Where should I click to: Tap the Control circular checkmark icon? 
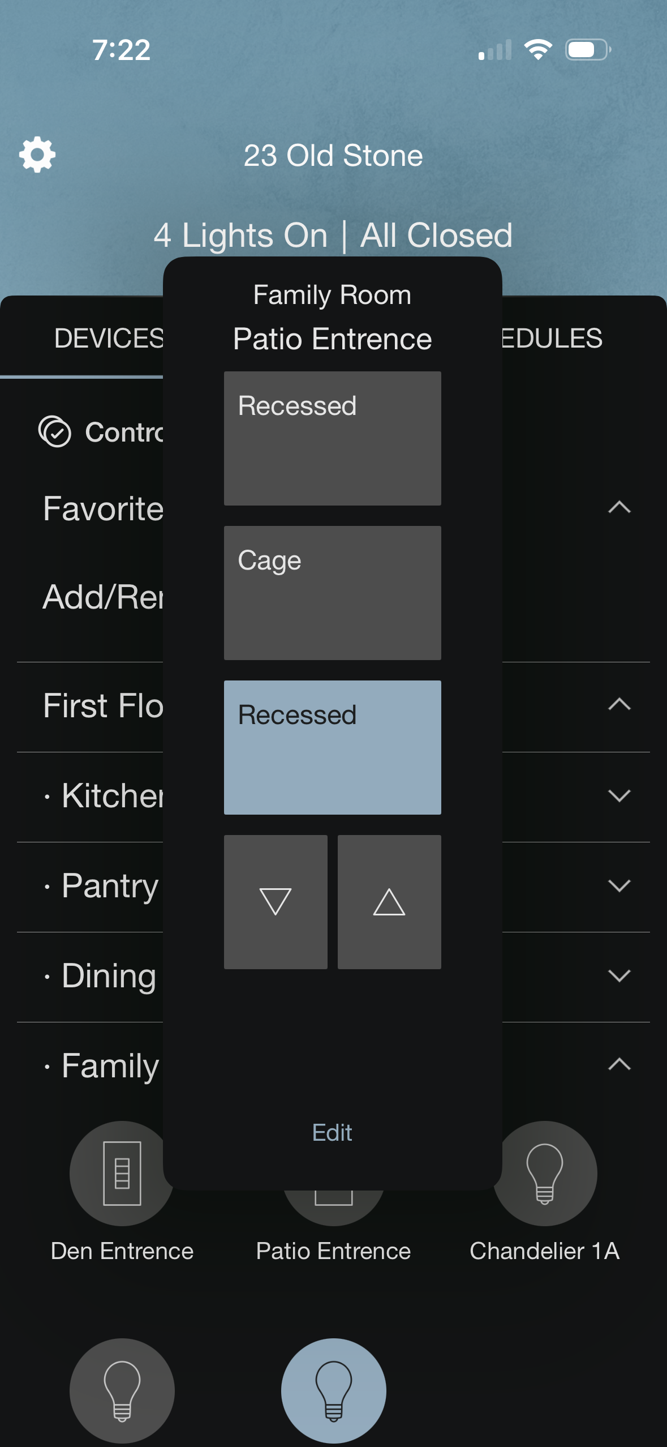(55, 432)
